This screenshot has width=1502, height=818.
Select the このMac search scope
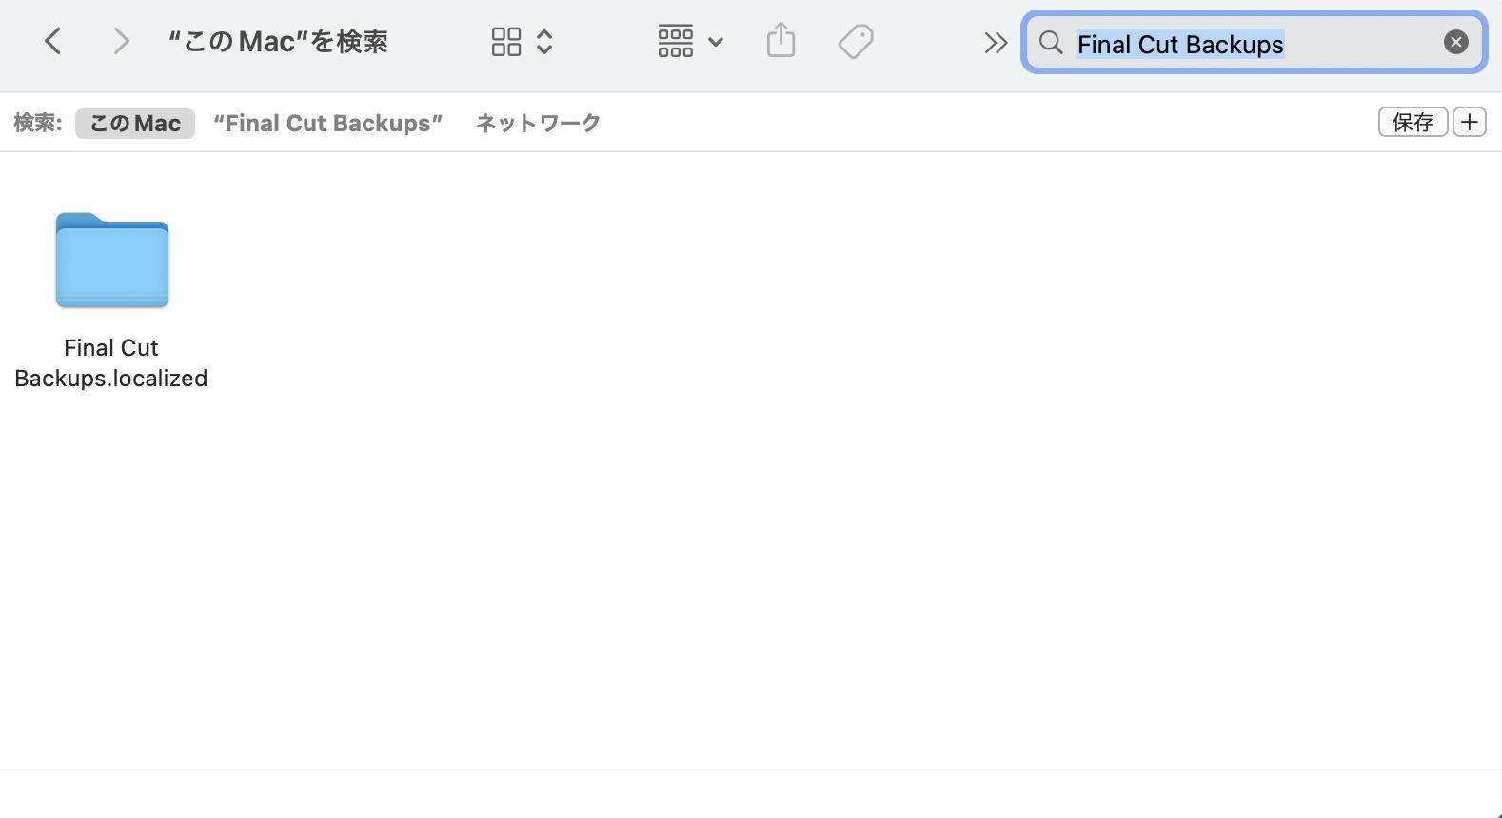click(x=135, y=124)
